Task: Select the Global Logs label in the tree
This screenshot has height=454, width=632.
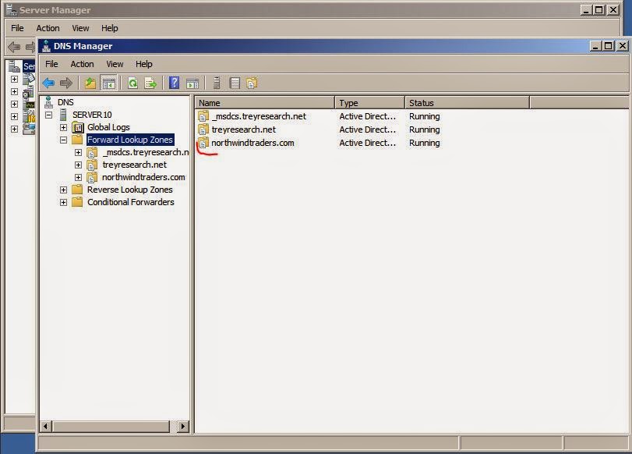Action: tap(109, 127)
